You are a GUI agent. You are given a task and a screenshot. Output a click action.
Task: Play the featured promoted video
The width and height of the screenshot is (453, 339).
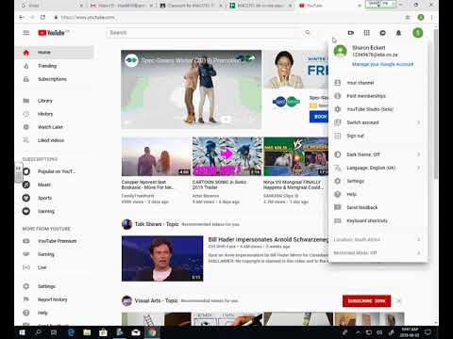click(x=192, y=89)
